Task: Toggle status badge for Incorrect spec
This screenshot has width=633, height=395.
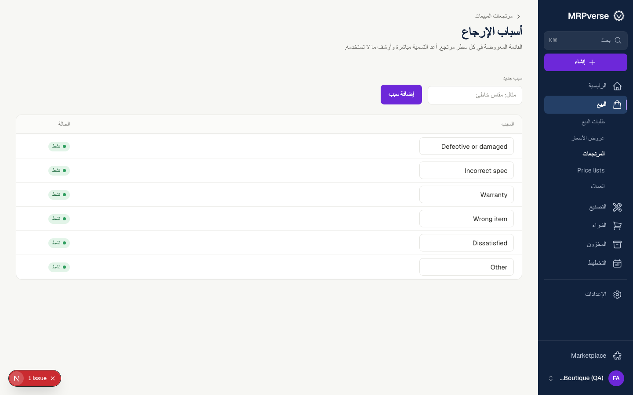Action: (x=59, y=170)
